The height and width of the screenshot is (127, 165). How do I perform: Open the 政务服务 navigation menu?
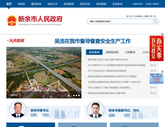tap(69, 4)
